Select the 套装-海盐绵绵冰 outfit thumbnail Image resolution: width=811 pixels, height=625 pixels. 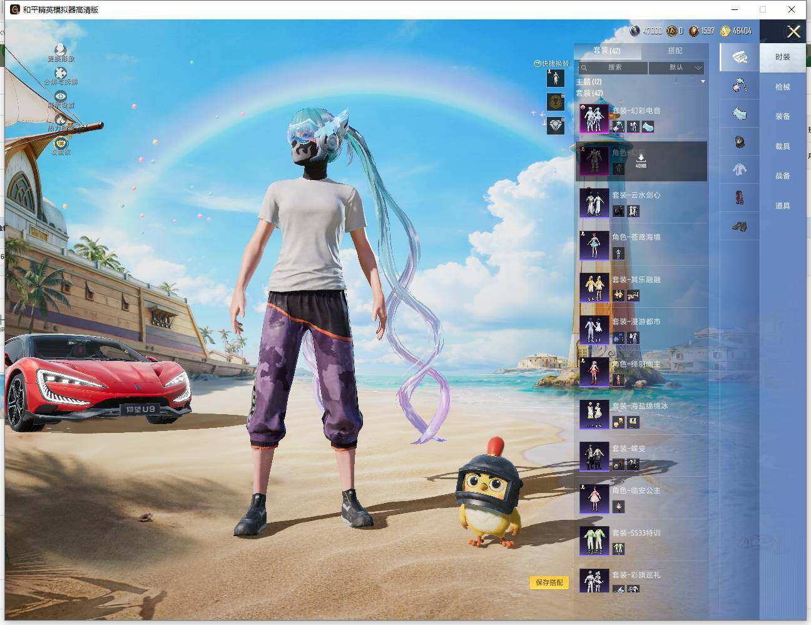(x=594, y=414)
